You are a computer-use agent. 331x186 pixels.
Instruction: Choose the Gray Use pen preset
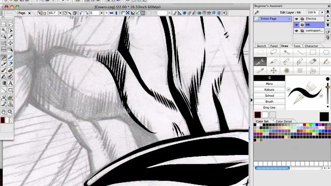pos(269,107)
